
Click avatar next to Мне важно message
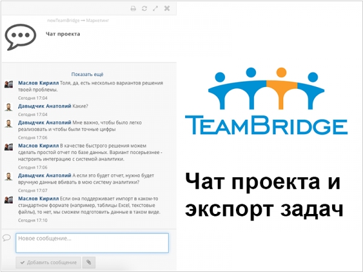(x=8, y=123)
